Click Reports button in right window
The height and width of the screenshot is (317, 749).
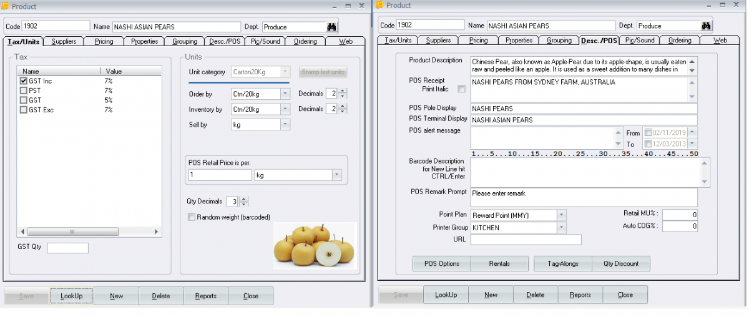pos(580,295)
